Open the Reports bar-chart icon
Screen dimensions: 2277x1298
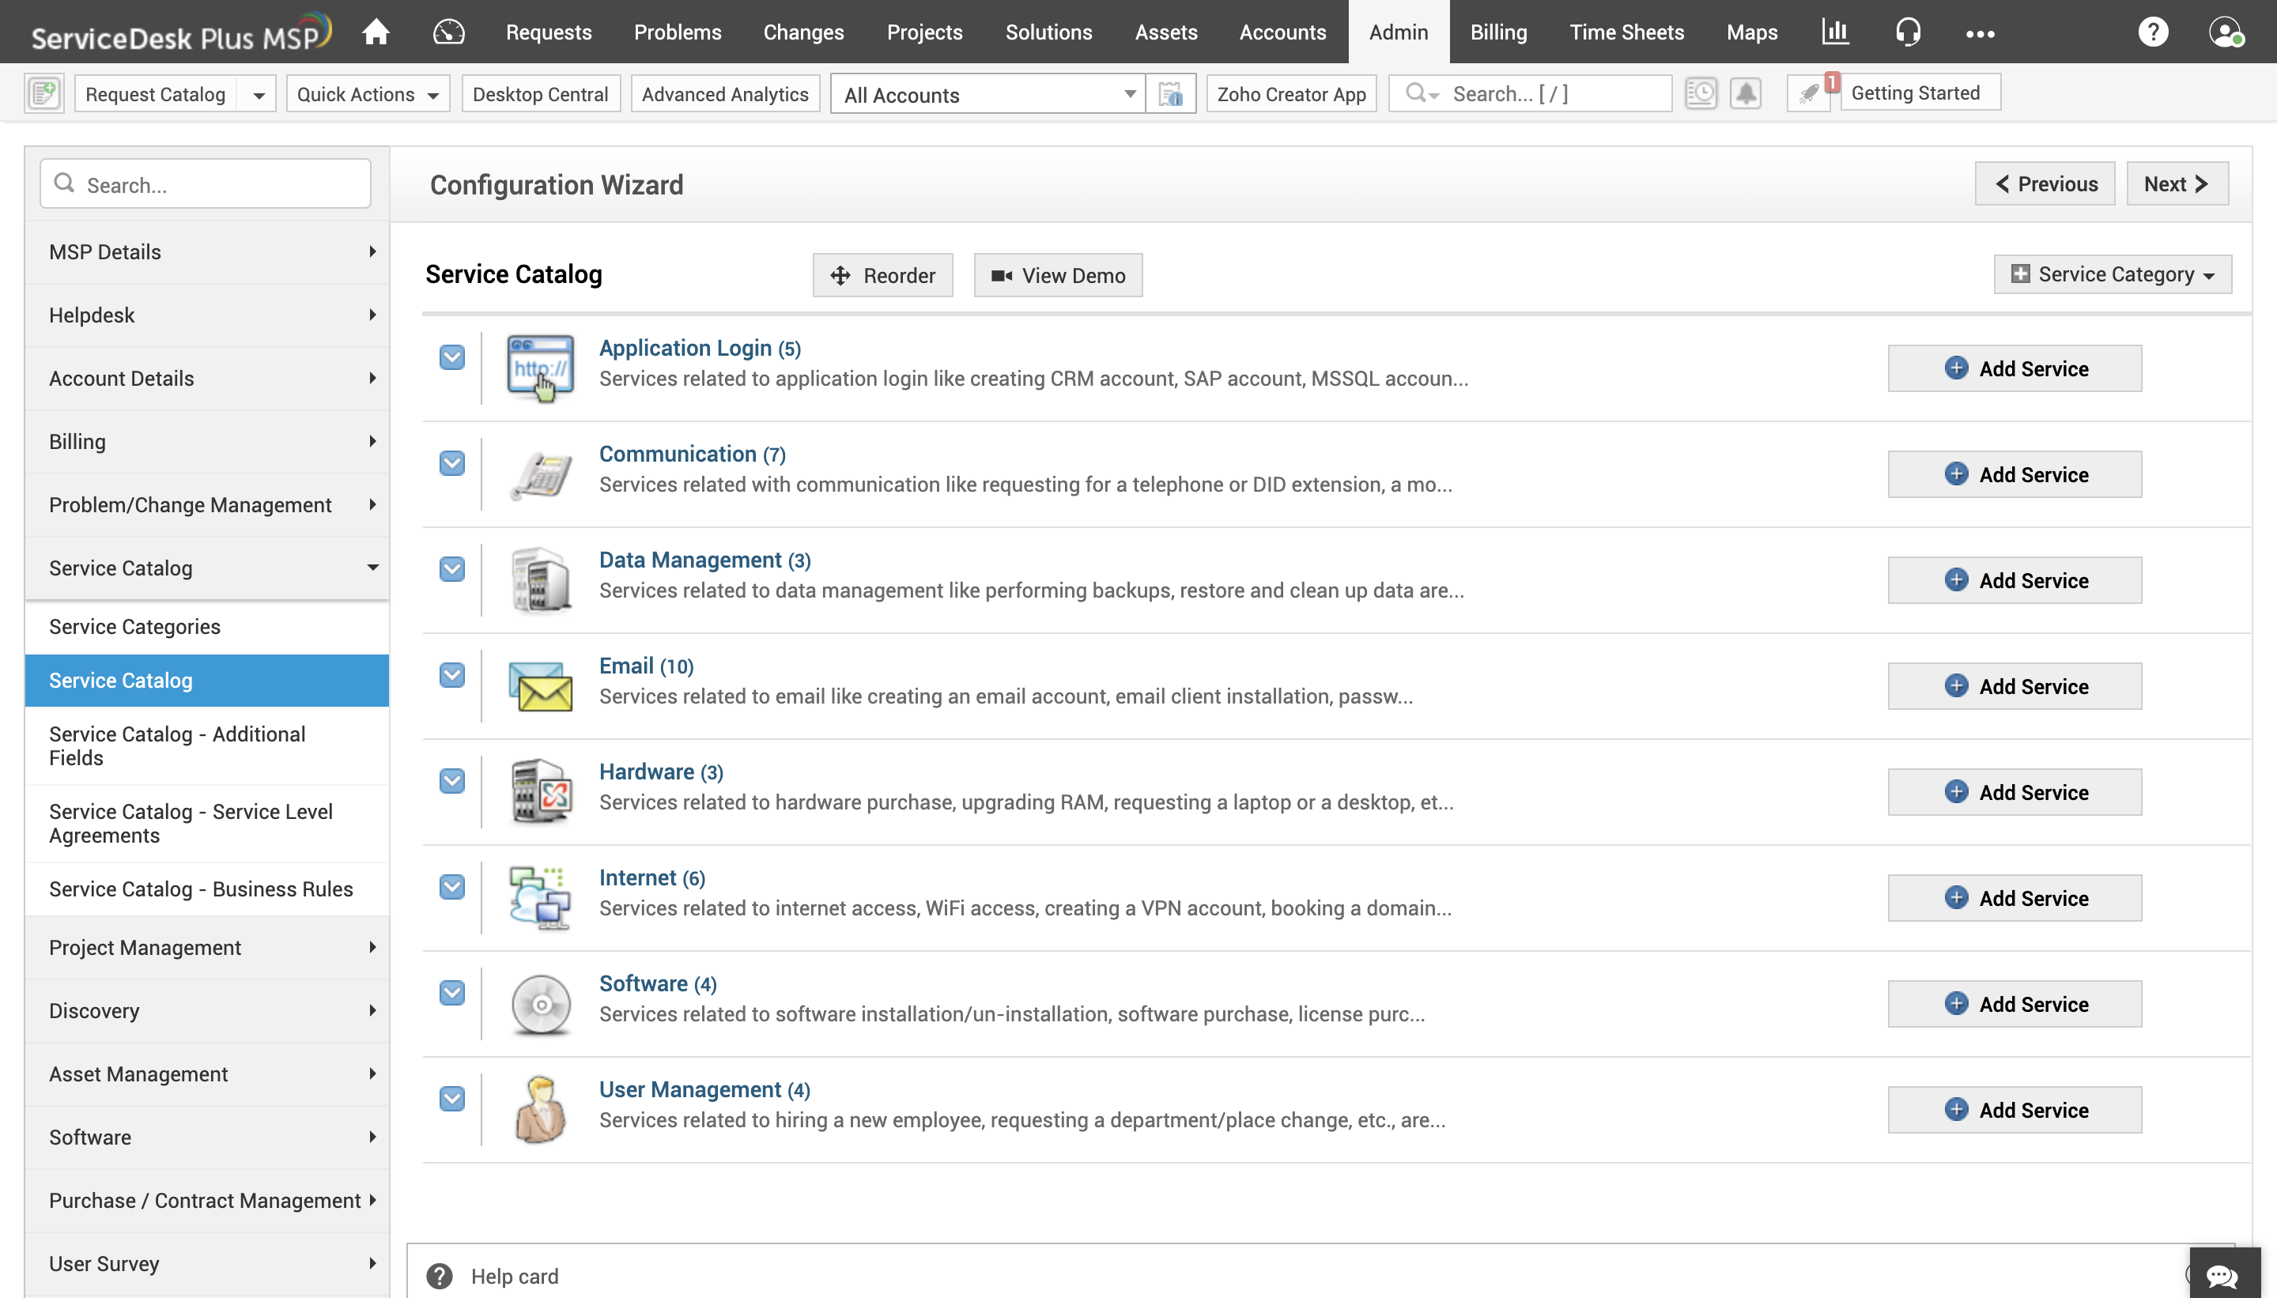point(1835,32)
